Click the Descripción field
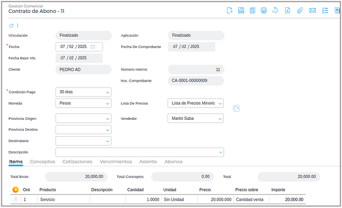The image size is (342, 208). (139, 152)
